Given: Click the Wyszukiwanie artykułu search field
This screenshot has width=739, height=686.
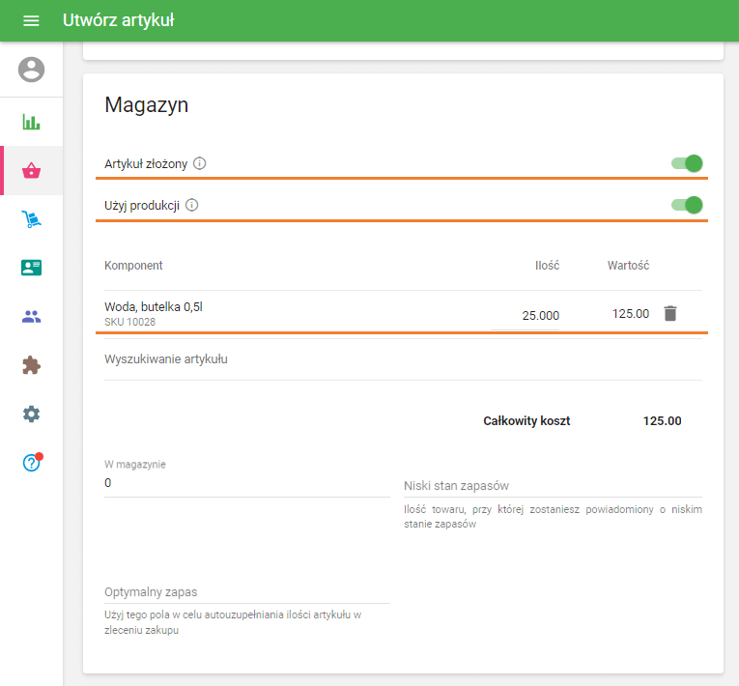Looking at the screenshot, I should point(403,360).
